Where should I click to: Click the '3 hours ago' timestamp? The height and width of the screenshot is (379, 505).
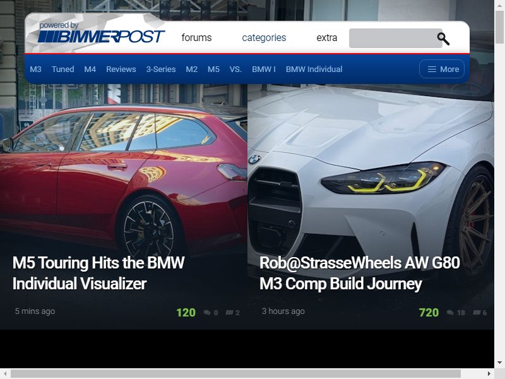click(283, 311)
